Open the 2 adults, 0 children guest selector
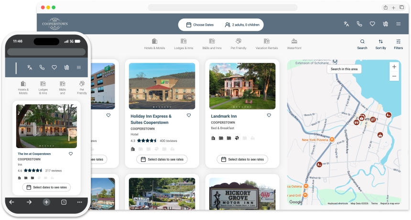Viewport: 411px width, 220px height. click(x=242, y=25)
